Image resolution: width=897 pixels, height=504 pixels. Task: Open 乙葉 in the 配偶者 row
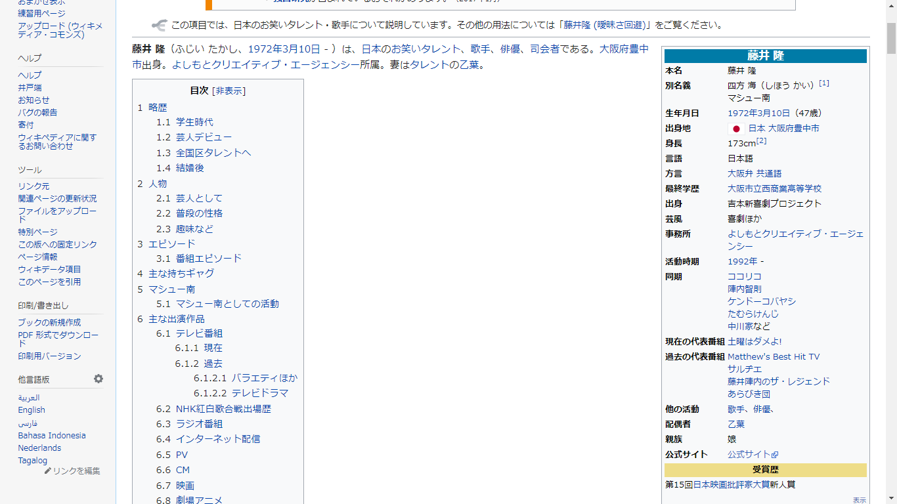point(736,425)
